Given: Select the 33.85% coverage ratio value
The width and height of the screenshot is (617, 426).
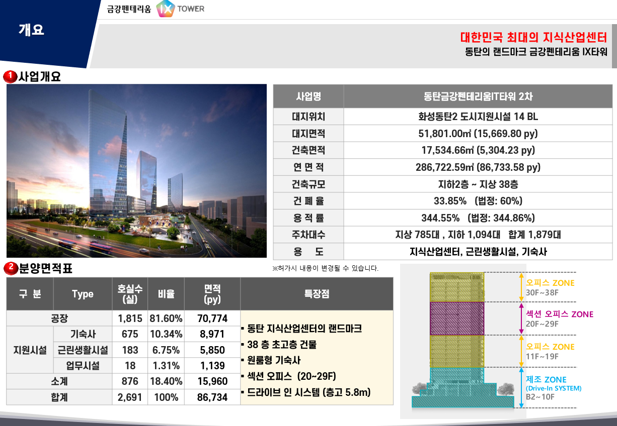Looking at the screenshot, I should pyautogui.click(x=478, y=201).
